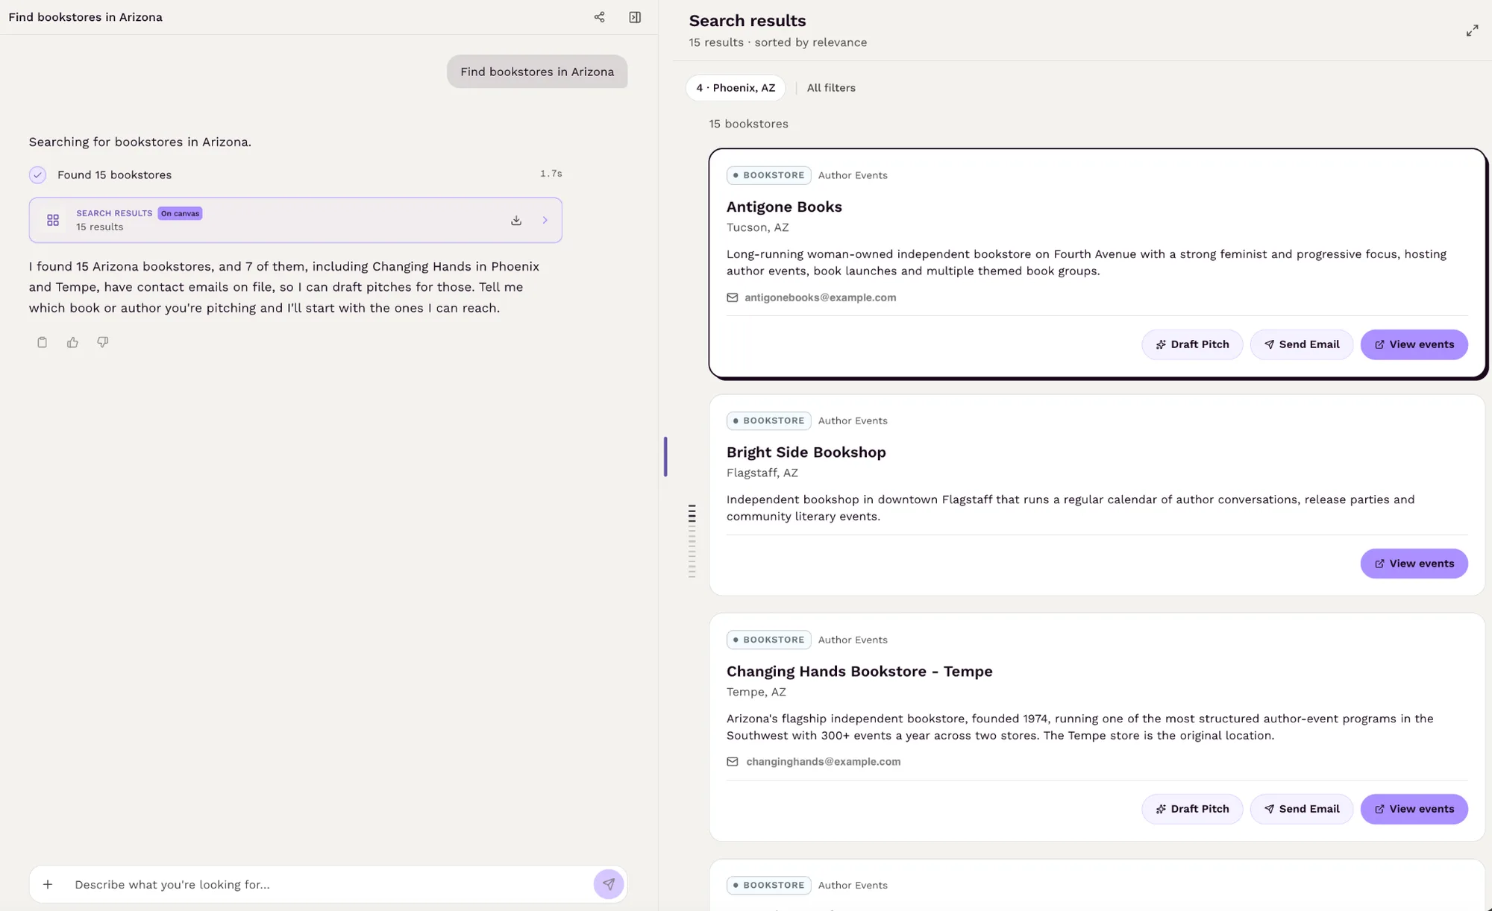Image resolution: width=1492 pixels, height=911 pixels.
Task: Click changinghands@example.com email
Action: tap(823, 762)
